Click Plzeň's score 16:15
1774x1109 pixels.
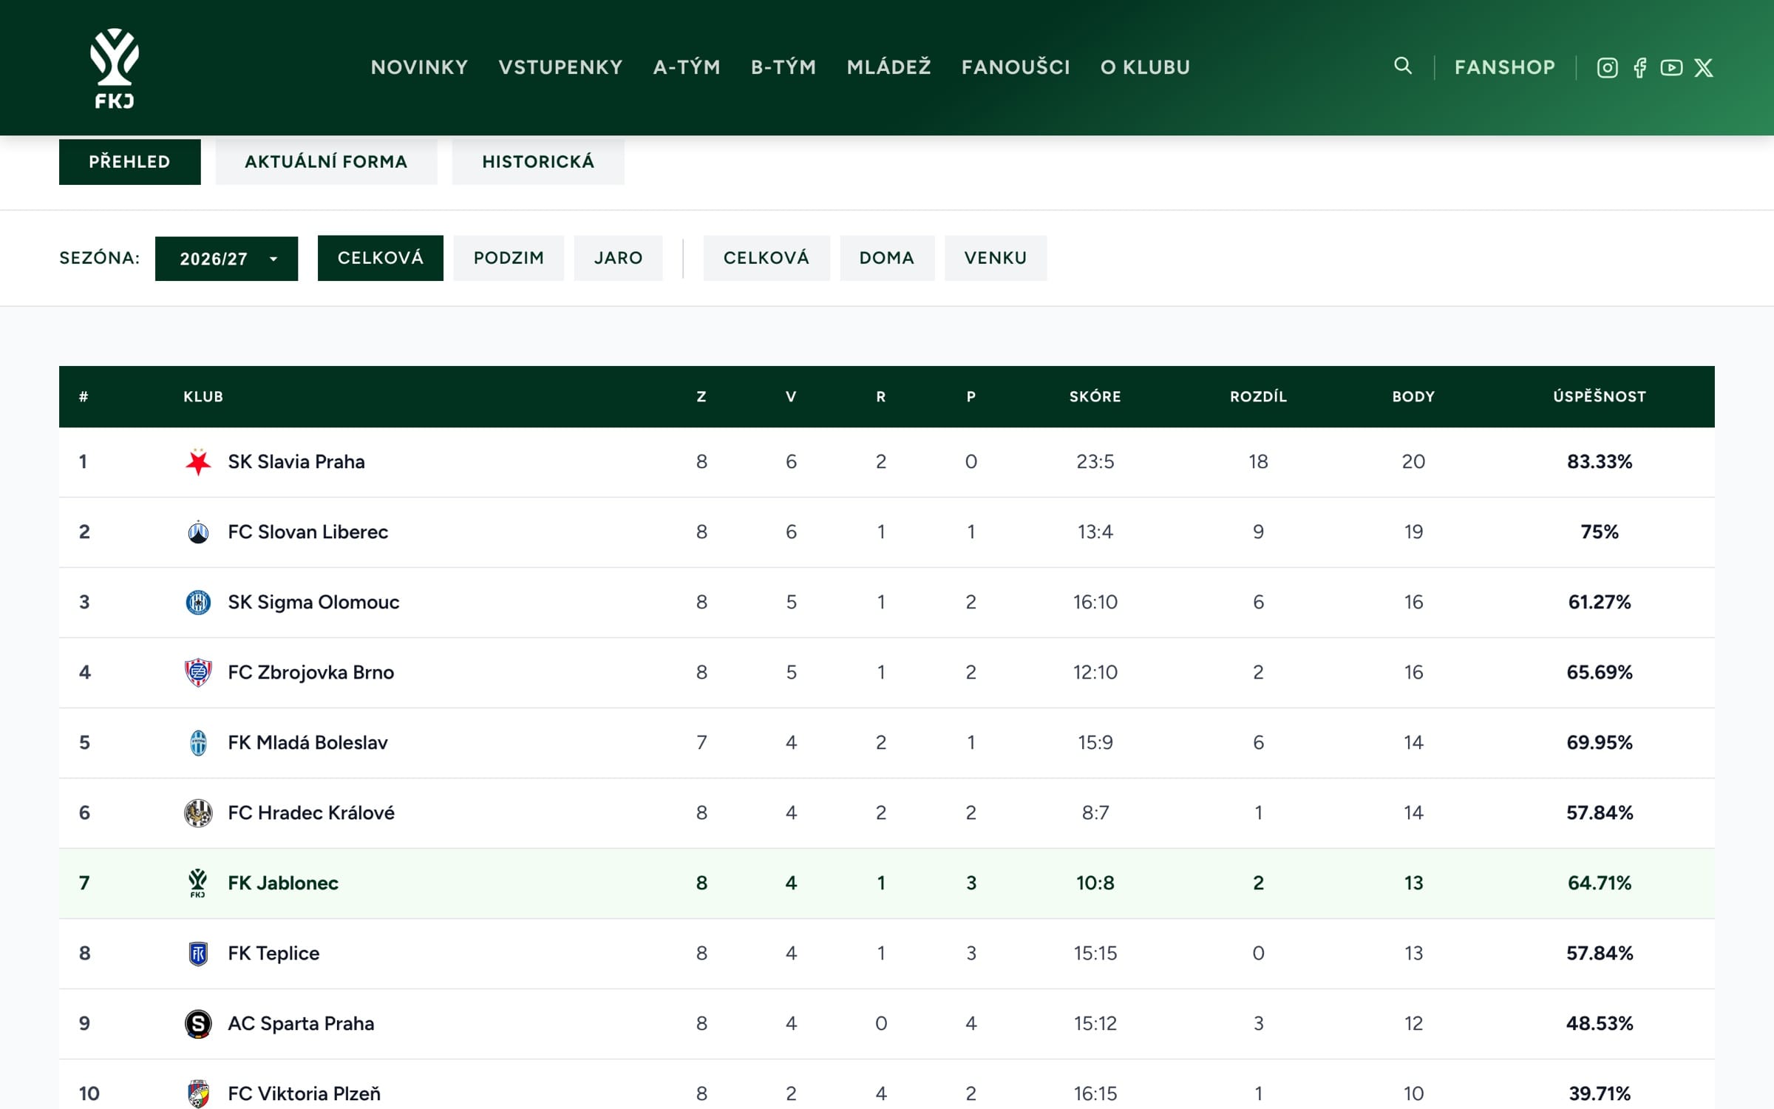[1095, 1093]
